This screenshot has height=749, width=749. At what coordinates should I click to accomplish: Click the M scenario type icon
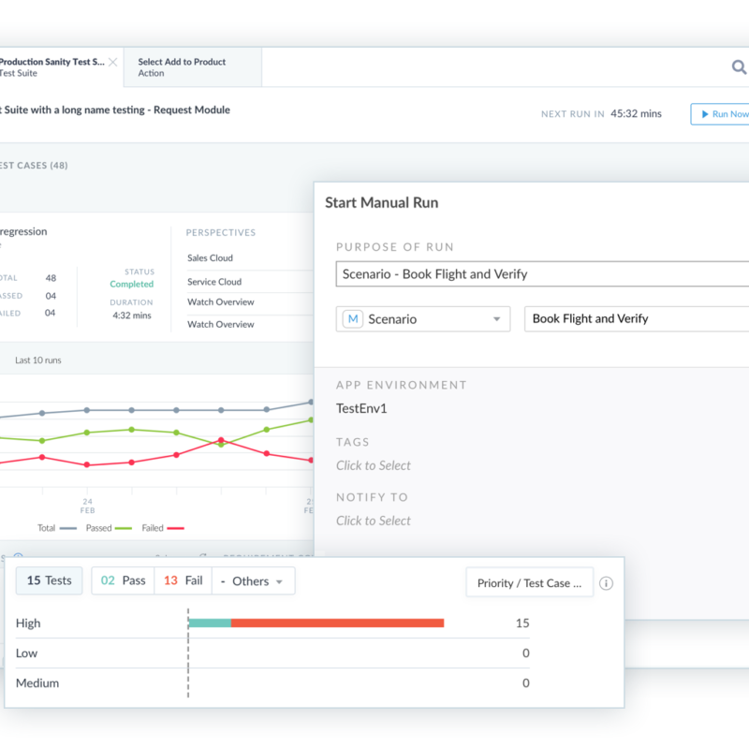353,319
